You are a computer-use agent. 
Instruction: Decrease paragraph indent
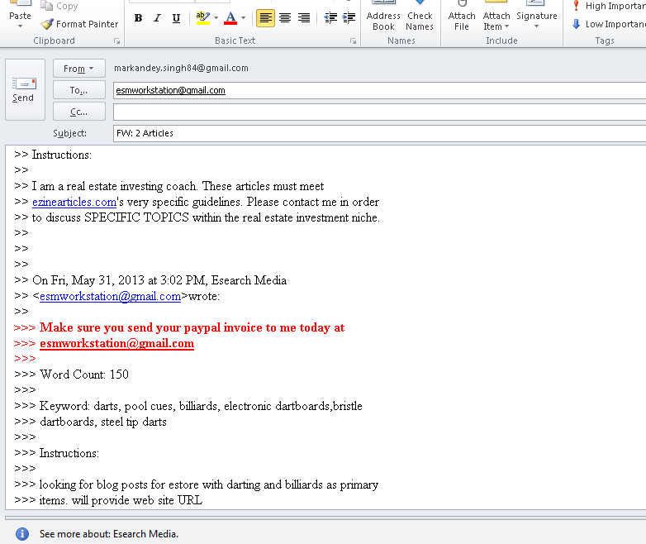(330, 18)
